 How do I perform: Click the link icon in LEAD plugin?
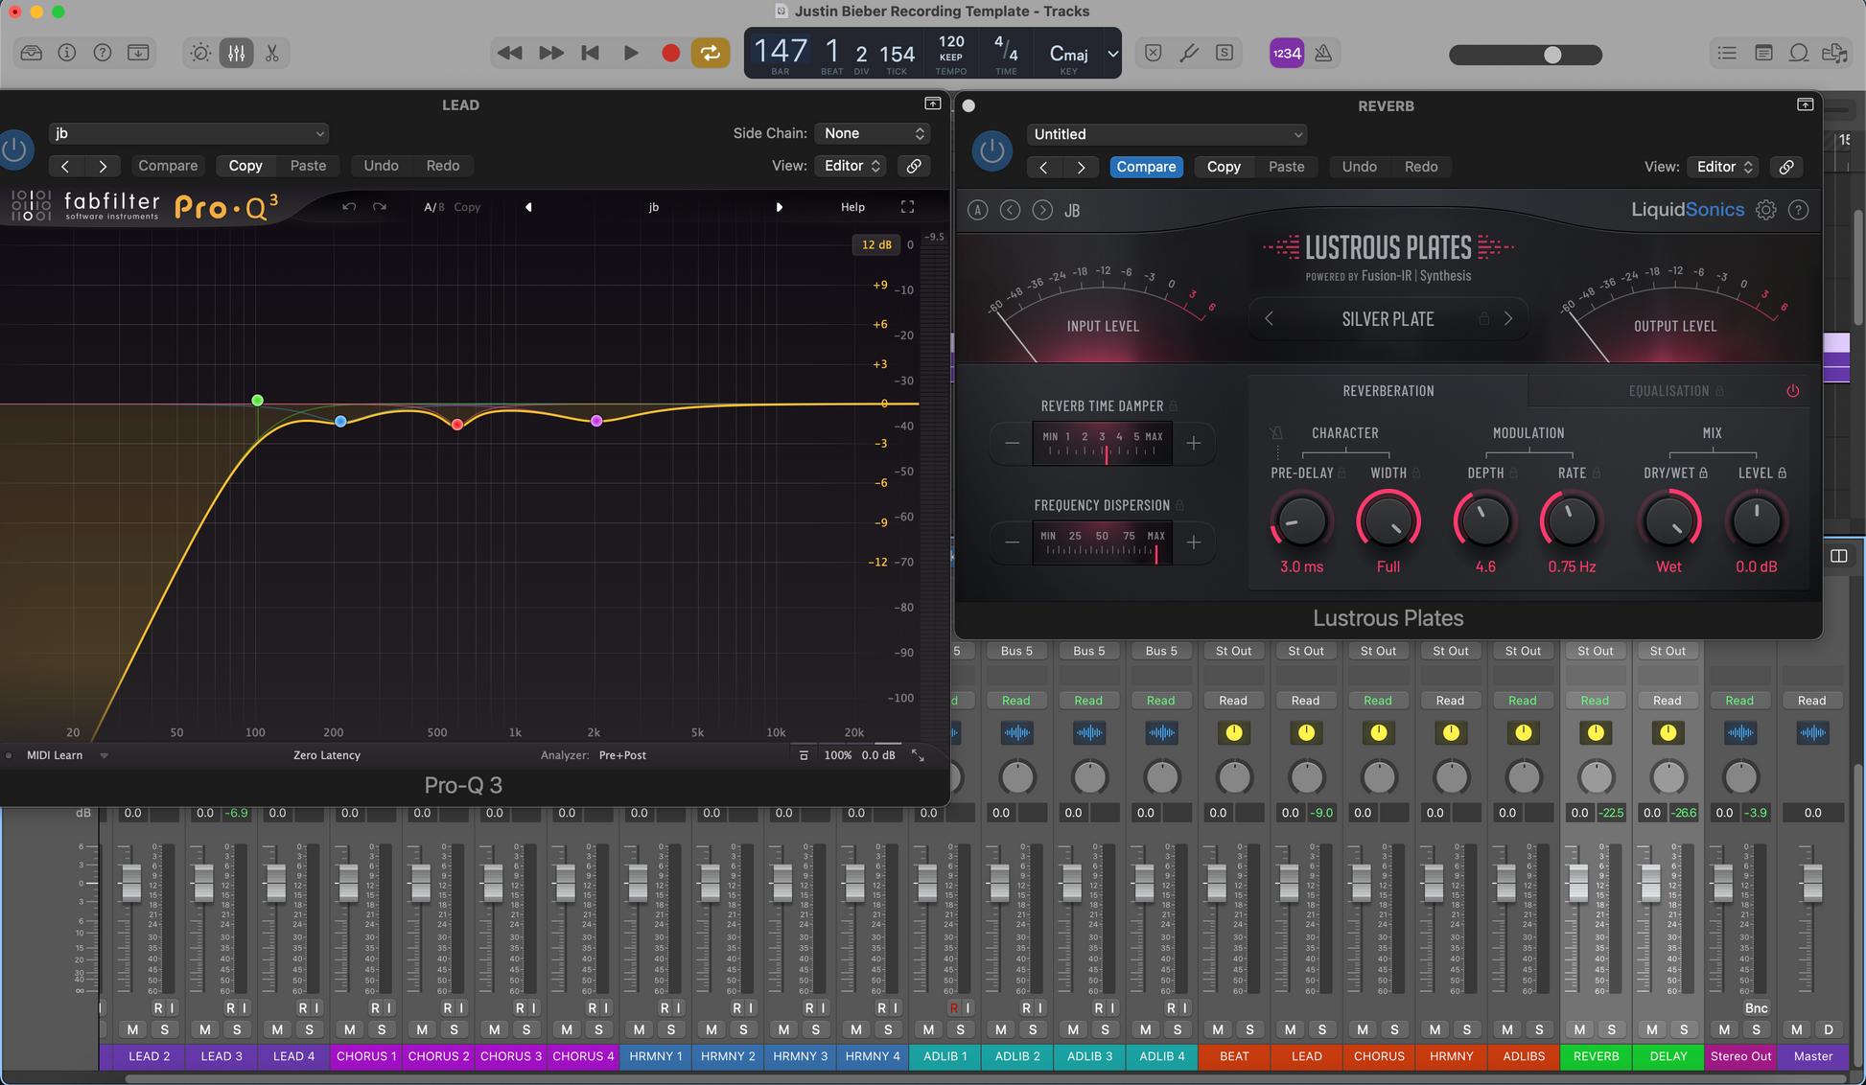tap(914, 166)
